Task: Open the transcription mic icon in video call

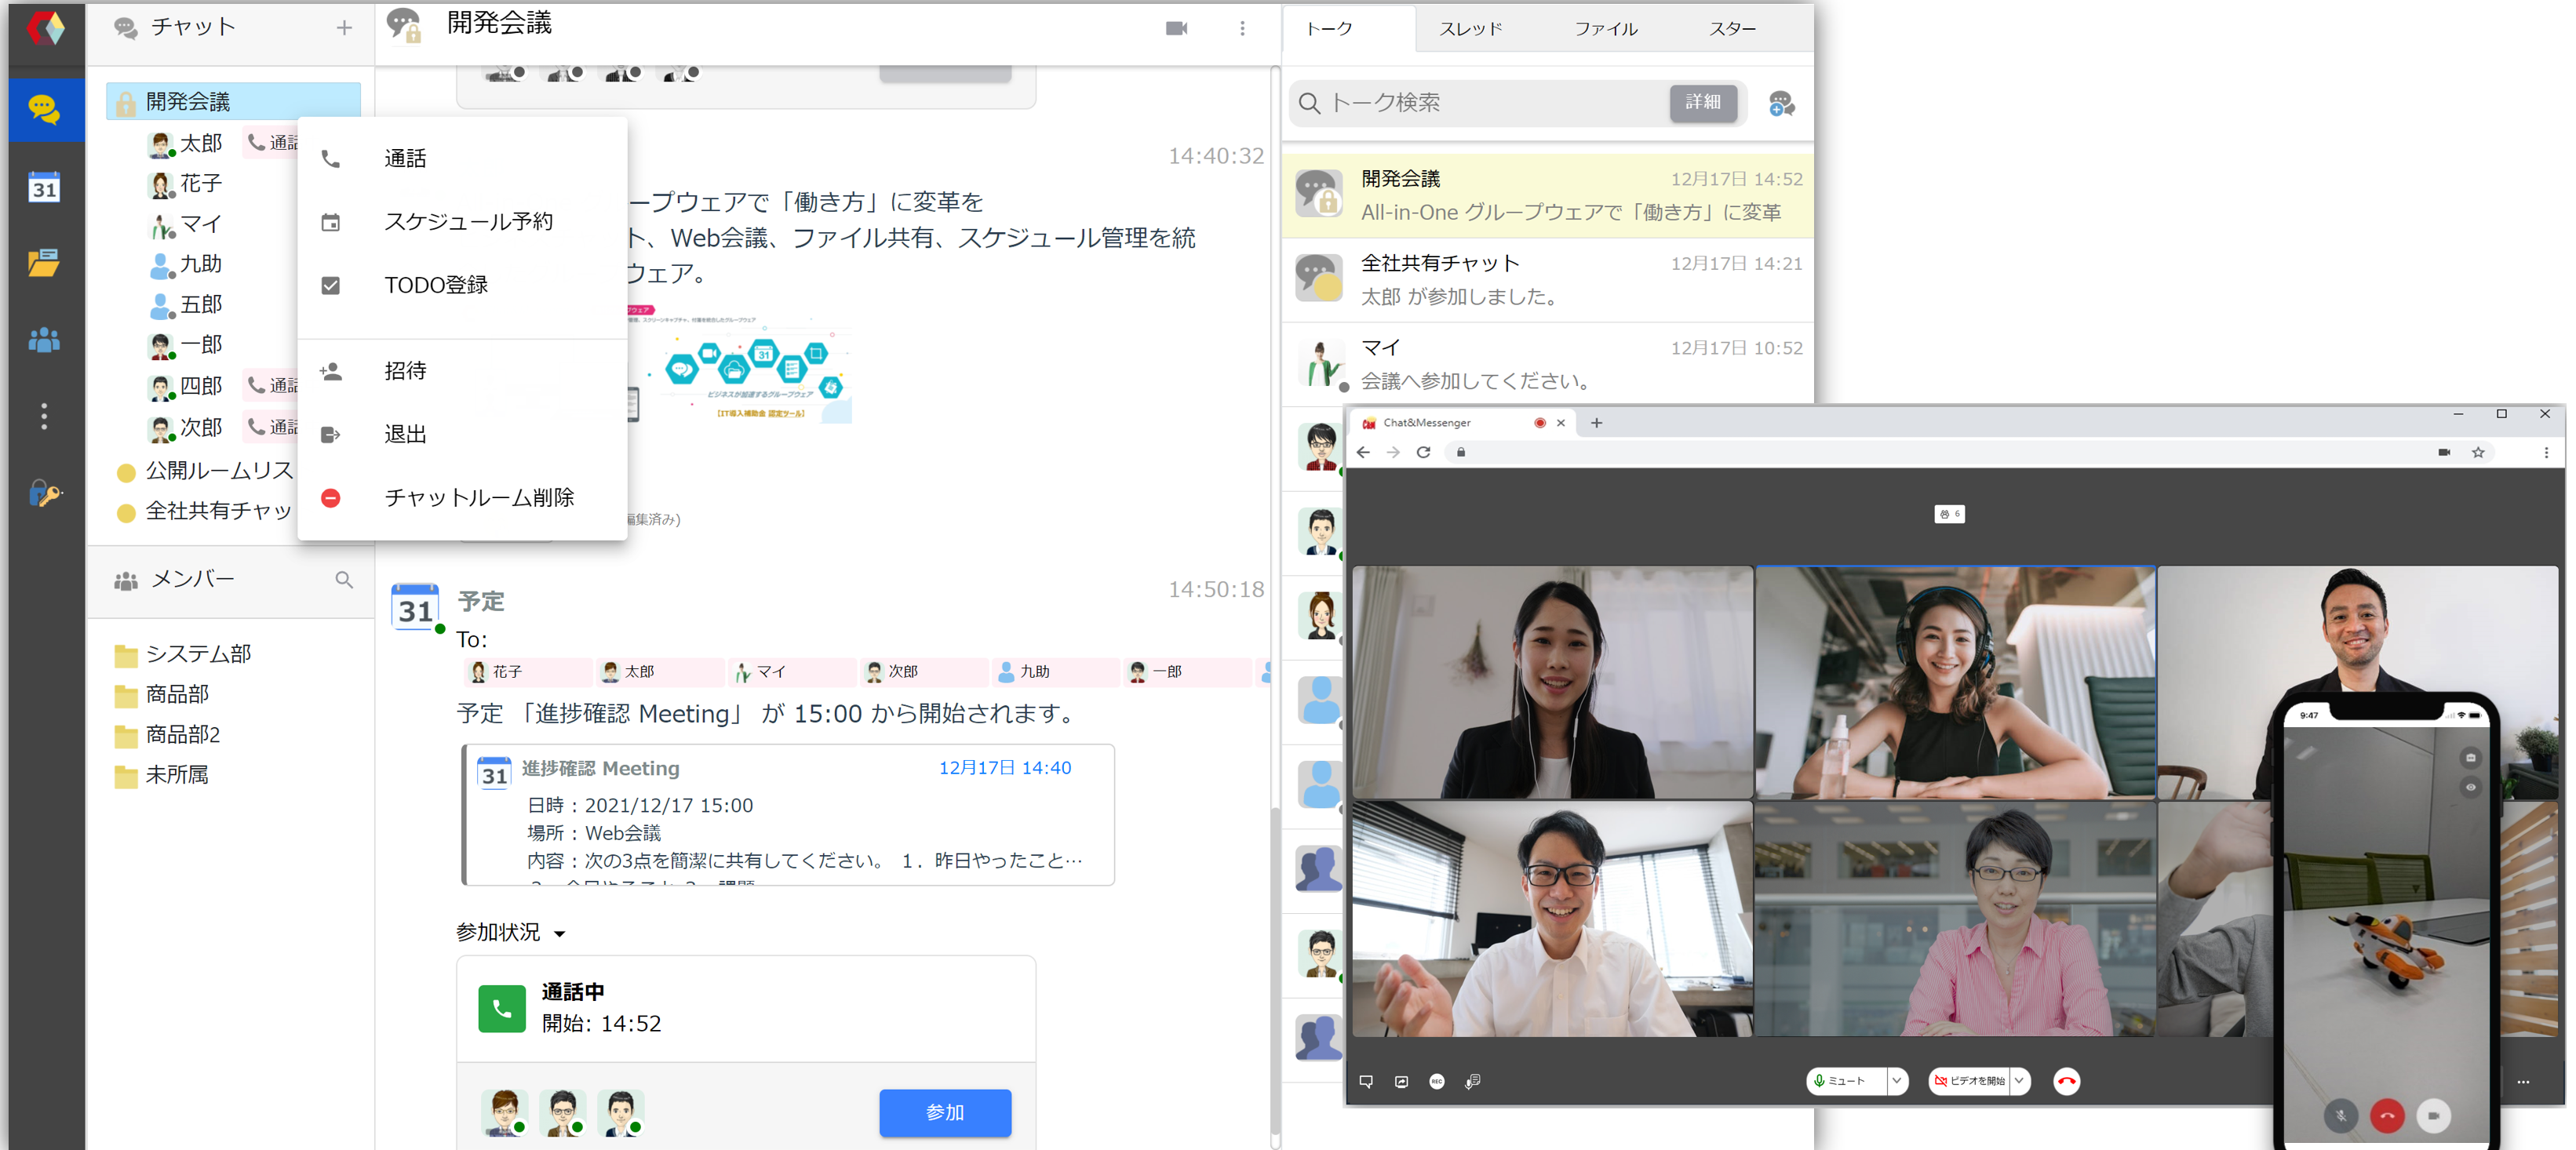Action: coord(1472,1081)
